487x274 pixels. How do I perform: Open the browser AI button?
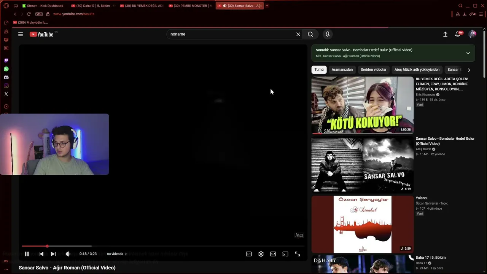click(x=473, y=14)
